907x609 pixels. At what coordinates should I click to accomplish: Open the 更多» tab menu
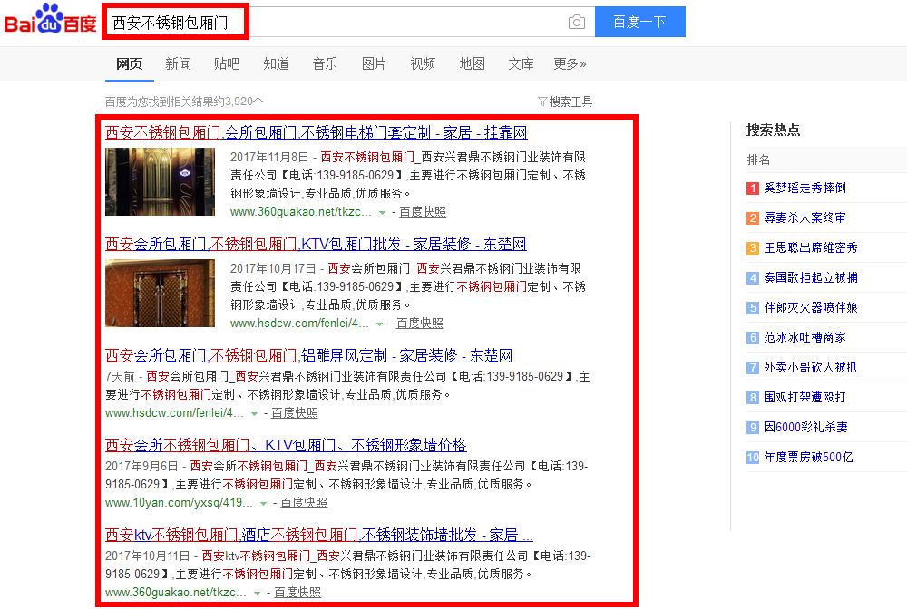click(x=570, y=63)
